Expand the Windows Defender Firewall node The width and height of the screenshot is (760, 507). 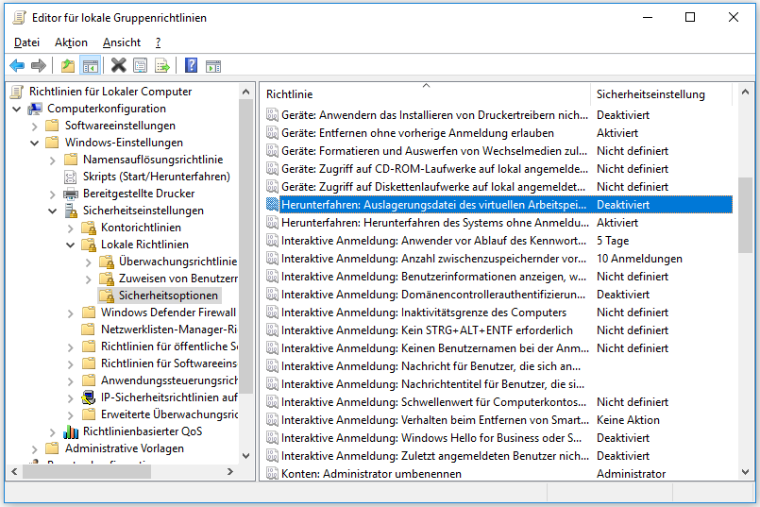coord(71,313)
